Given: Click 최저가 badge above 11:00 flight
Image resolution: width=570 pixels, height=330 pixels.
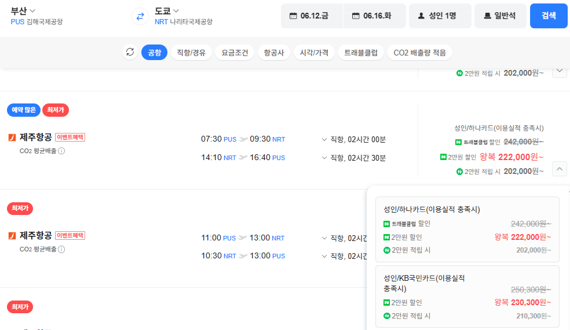Looking at the screenshot, I should [x=20, y=209].
